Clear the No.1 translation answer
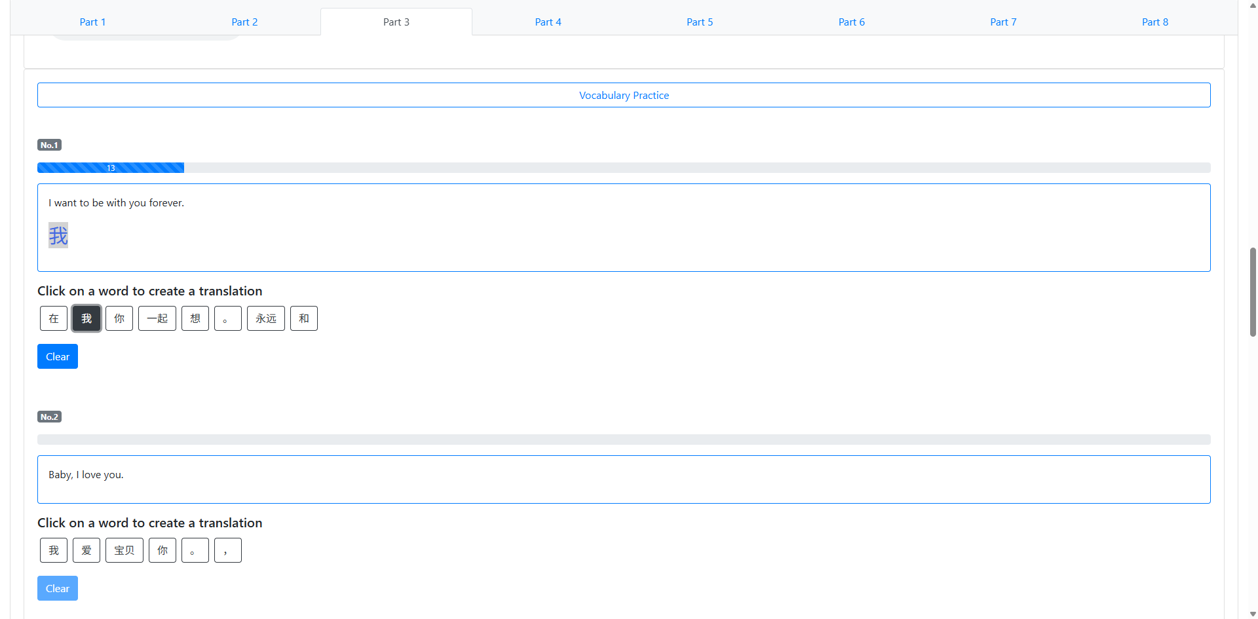Screen dimensions: 1258x619 tap(58, 356)
